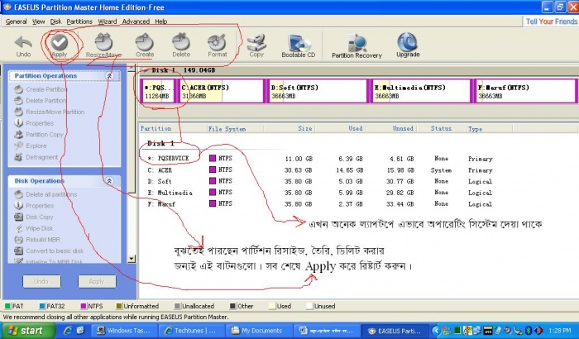
Task: Launch Partition Recovery from toolbar
Action: [x=356, y=46]
